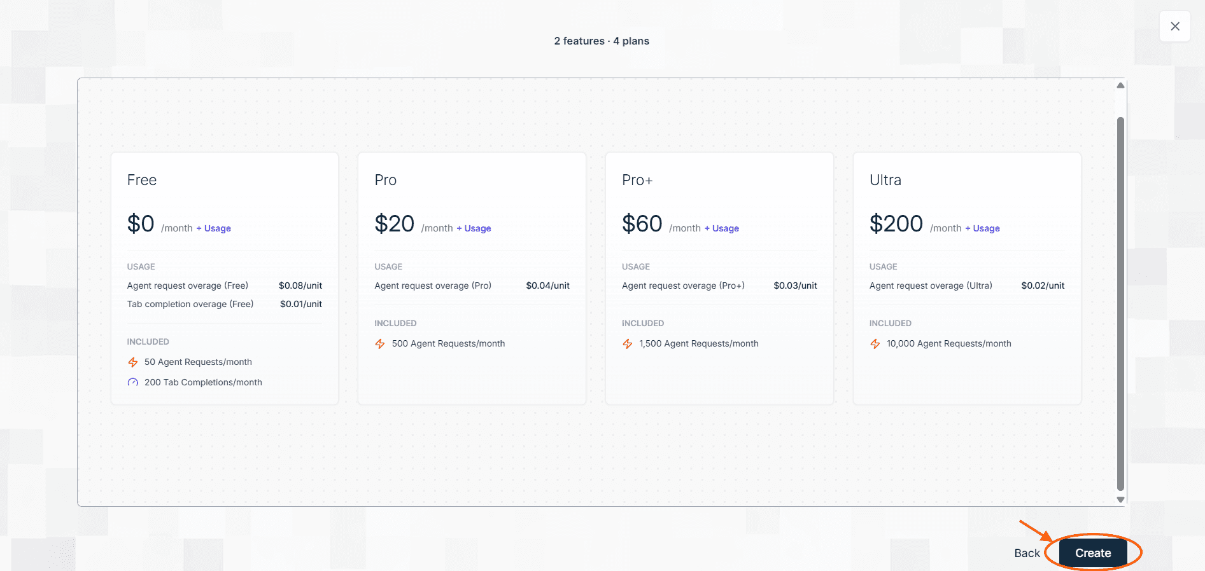Select the Free plan title

142,180
